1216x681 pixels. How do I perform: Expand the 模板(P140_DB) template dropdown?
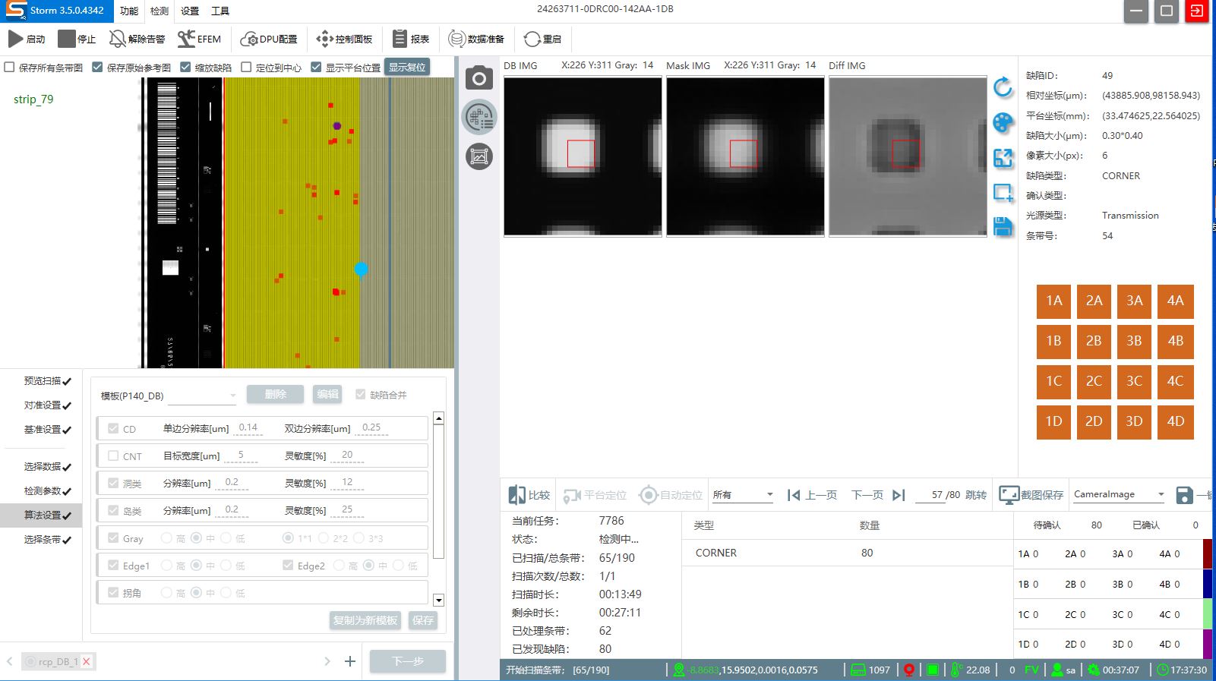click(x=232, y=396)
